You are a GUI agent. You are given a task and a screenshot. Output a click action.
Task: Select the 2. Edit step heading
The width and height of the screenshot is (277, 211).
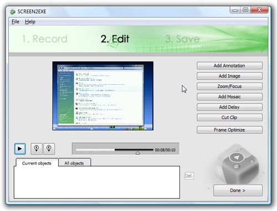pos(115,39)
